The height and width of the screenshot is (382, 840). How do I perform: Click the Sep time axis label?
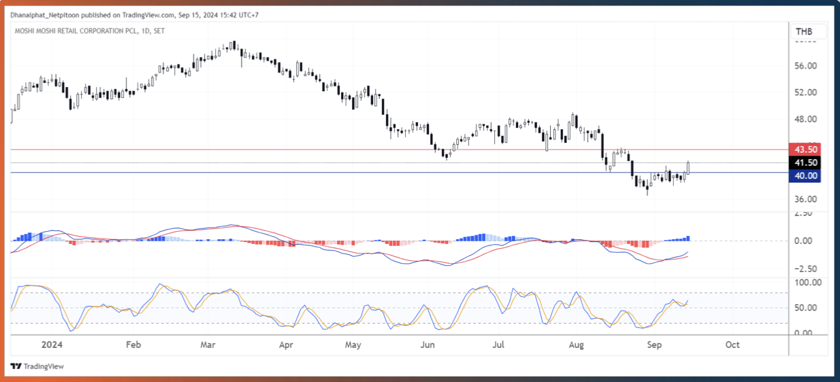point(653,345)
